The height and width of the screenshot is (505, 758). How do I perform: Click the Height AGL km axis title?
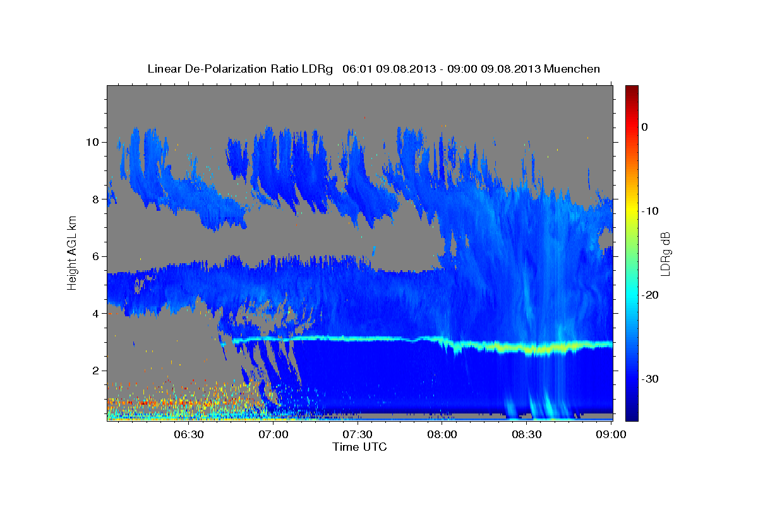[73, 252]
